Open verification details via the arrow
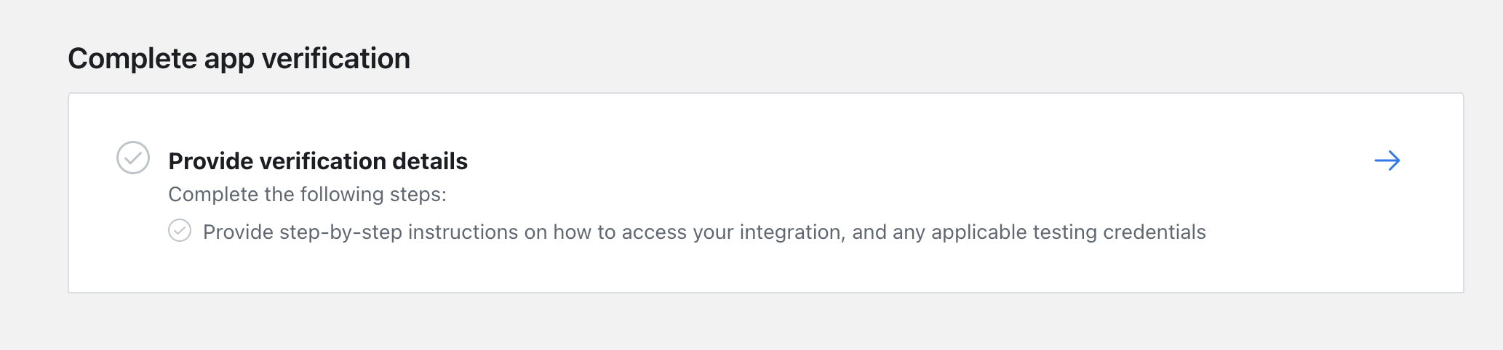The height and width of the screenshot is (350, 1503). pyautogui.click(x=1387, y=160)
